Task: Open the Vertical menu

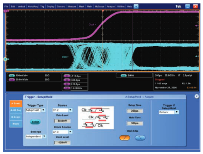Action: [21, 7]
